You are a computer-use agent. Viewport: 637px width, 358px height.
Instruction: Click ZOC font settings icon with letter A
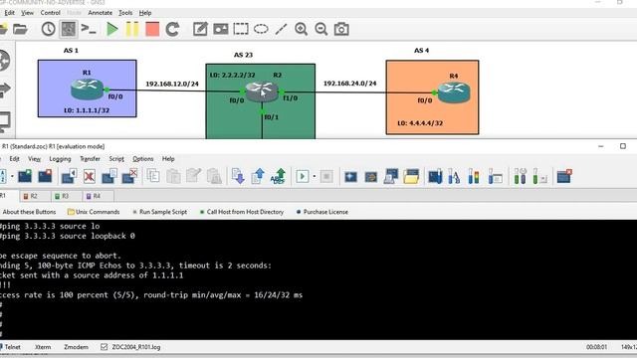(x=454, y=177)
